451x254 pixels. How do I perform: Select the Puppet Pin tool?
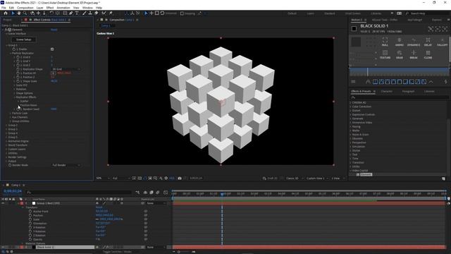click(x=111, y=13)
